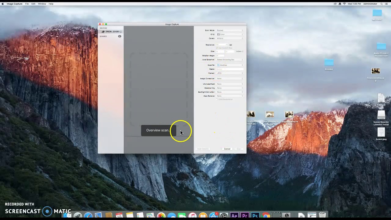Image resolution: width=391 pixels, height=220 pixels.
Task: Click the Wi-Fi status icon
Action: (344, 4)
